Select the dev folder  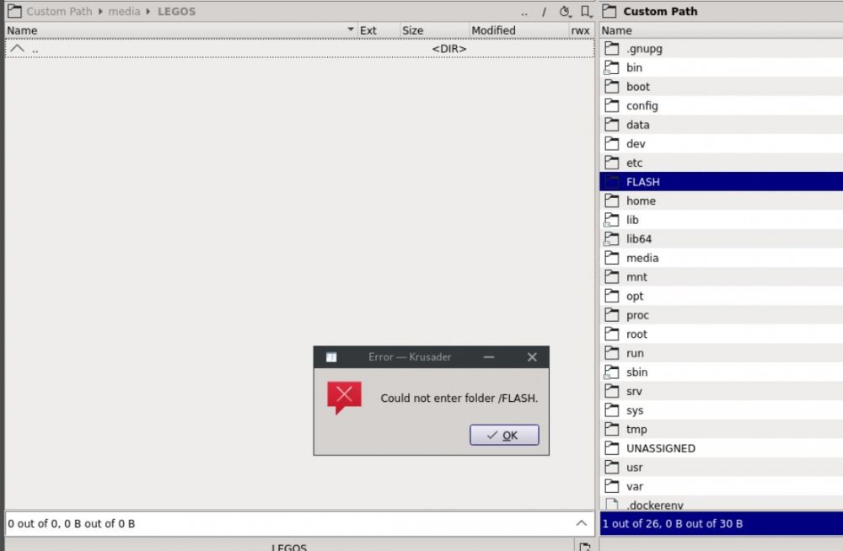click(721, 143)
